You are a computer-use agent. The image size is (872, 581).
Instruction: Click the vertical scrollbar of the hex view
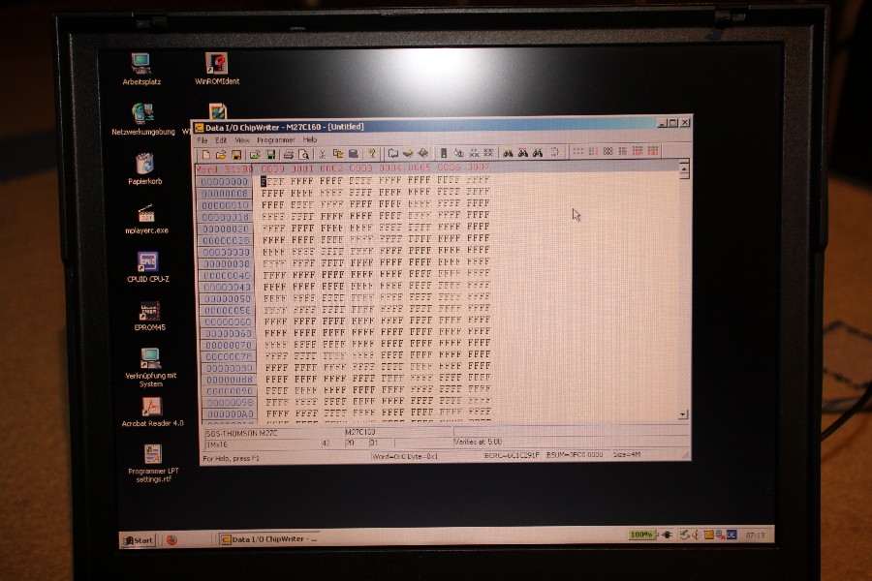pos(685,290)
